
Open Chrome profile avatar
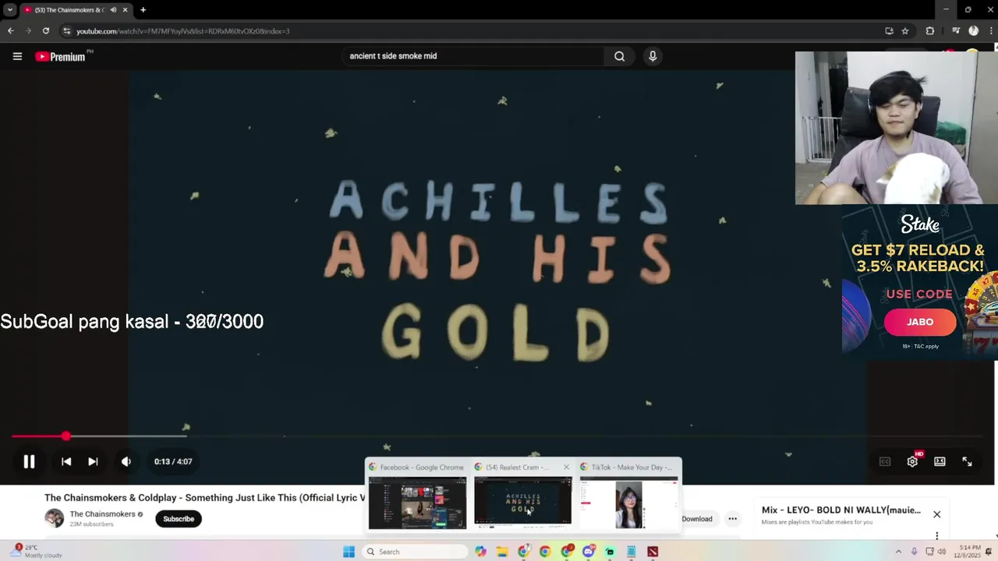(x=973, y=31)
